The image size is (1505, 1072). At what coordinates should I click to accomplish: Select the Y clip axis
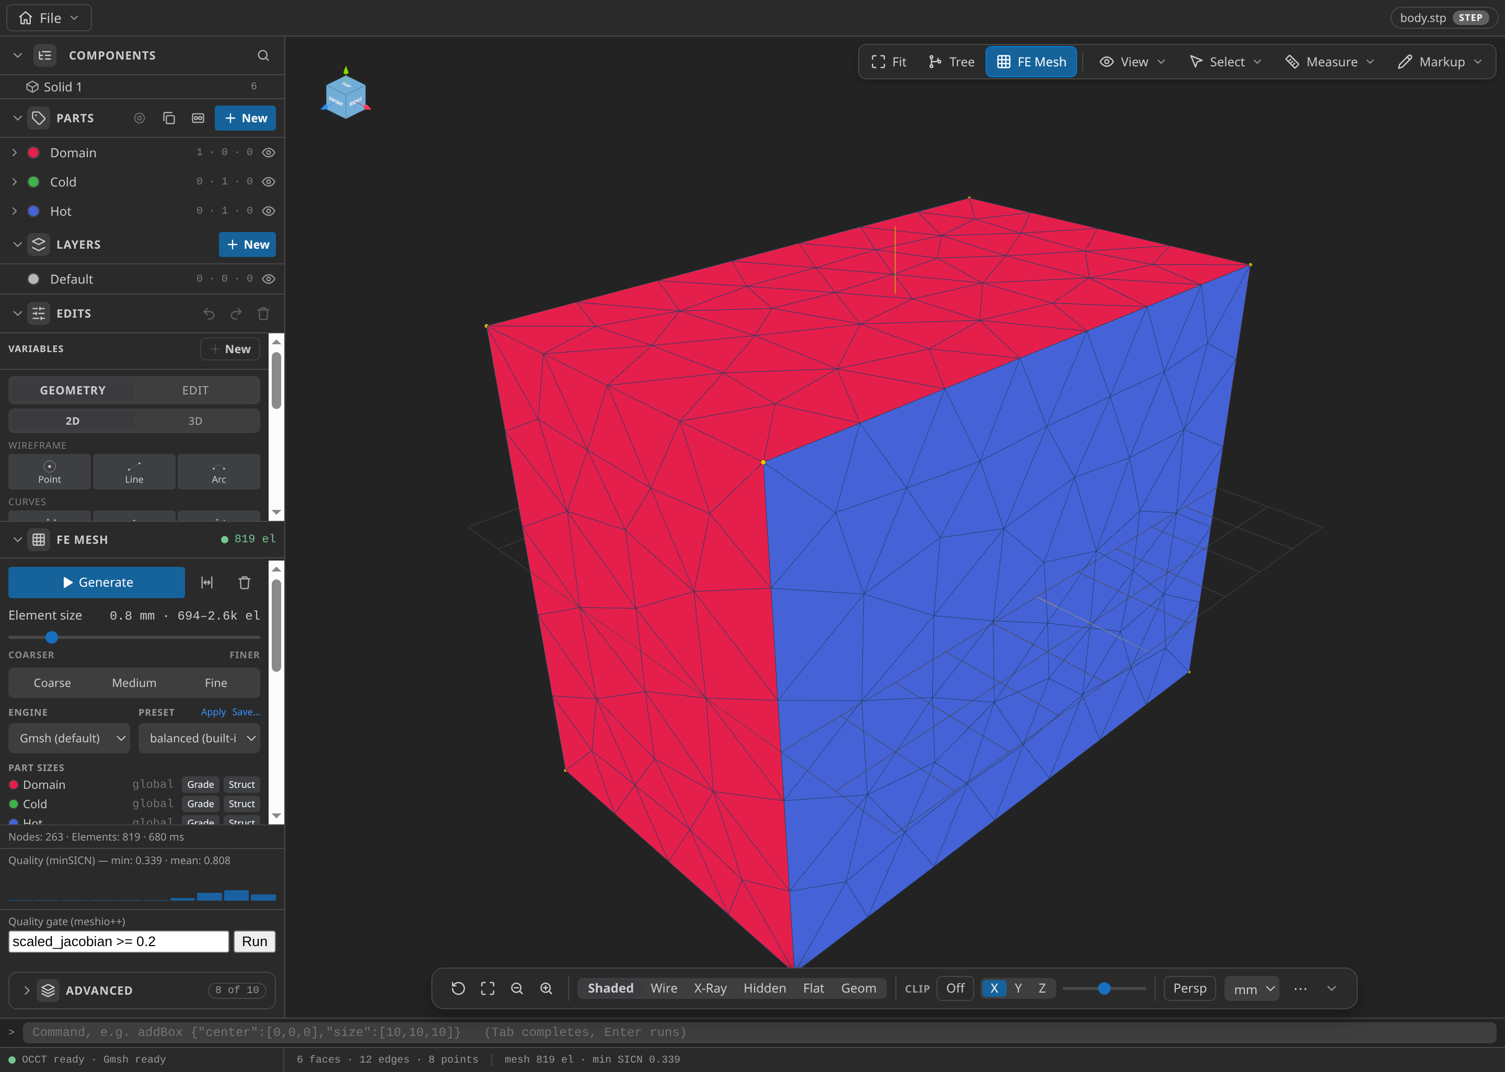pyautogui.click(x=1018, y=988)
